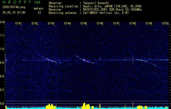Click the kHz axis unit label
This screenshot has width=171, height=109.
tap(2, 22)
